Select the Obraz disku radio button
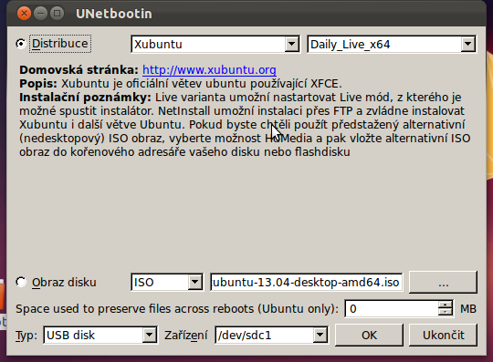Screen dimensions: 493x362 pos(21,282)
